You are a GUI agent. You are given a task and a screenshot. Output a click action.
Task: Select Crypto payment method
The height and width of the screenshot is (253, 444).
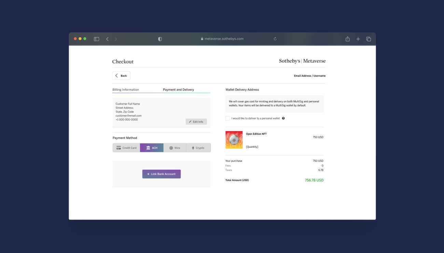(x=198, y=148)
